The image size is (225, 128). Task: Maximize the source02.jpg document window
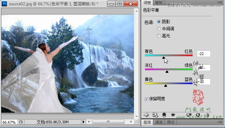pos(120,4)
